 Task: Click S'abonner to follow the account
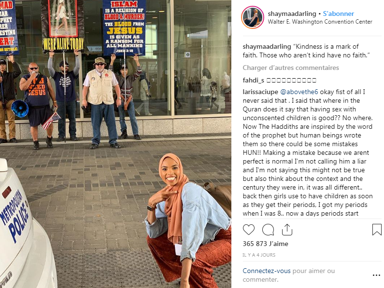pos(338,14)
